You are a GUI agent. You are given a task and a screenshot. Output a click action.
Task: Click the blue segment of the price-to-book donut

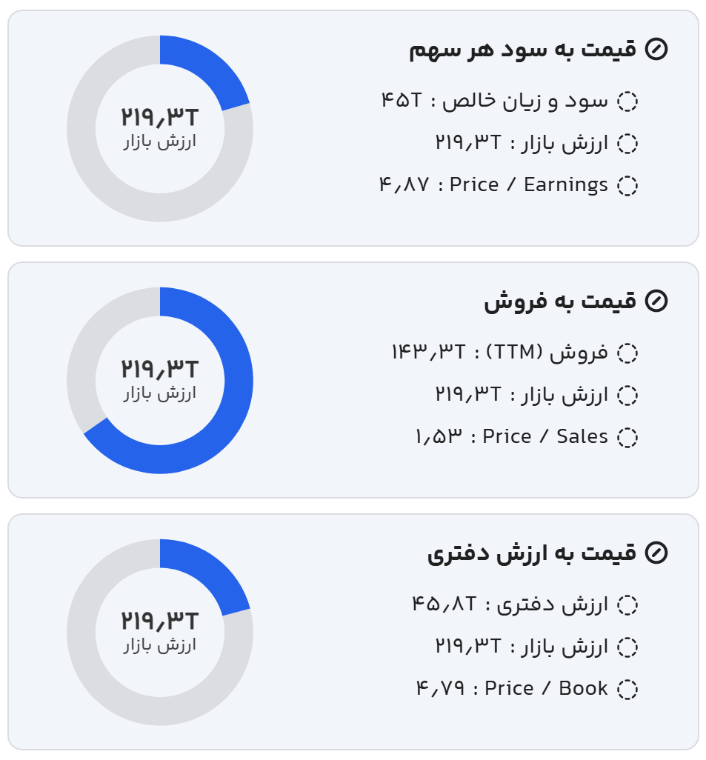209,570
